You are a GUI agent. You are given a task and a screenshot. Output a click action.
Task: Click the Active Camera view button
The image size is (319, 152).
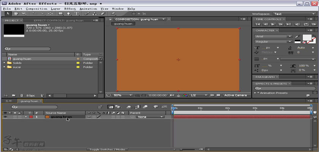(x=235, y=95)
